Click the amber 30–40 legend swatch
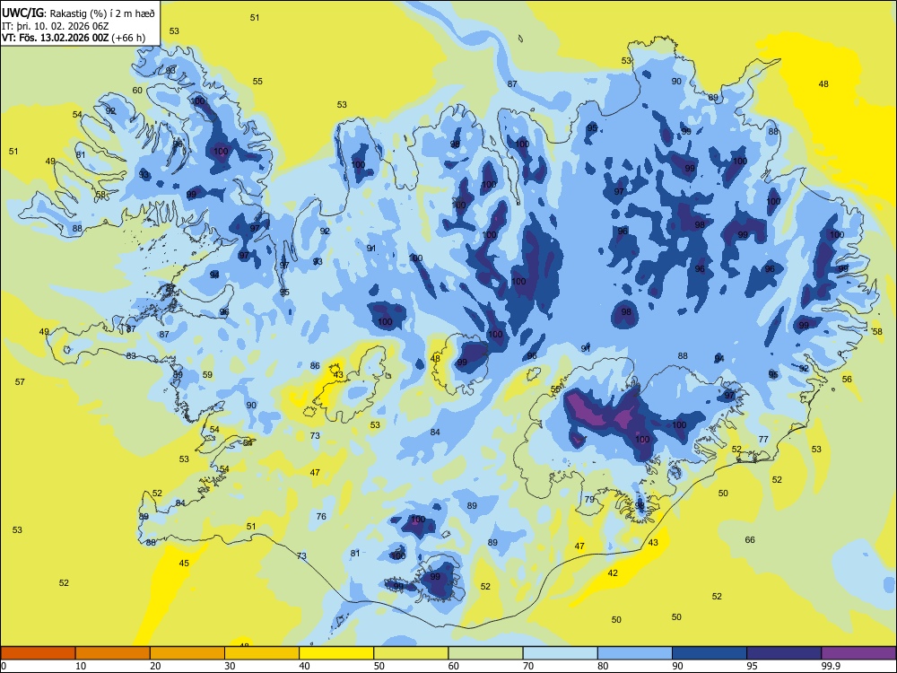Viewport: 897px width, 673px height. click(262, 653)
